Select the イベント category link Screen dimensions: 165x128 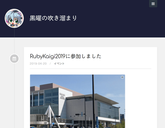point(59,63)
